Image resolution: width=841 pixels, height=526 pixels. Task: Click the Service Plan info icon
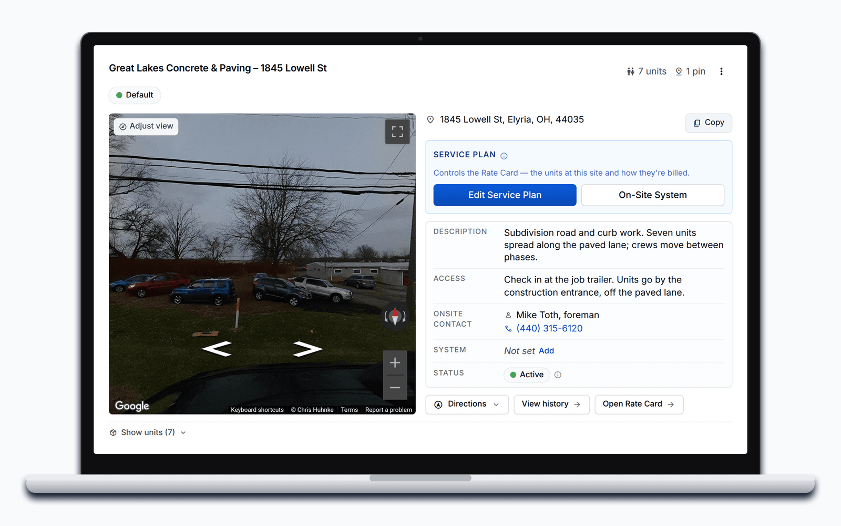pos(504,156)
